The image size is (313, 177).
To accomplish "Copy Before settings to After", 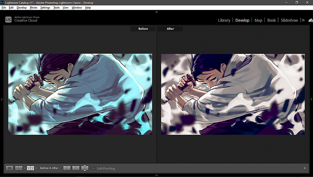I will (67, 168).
